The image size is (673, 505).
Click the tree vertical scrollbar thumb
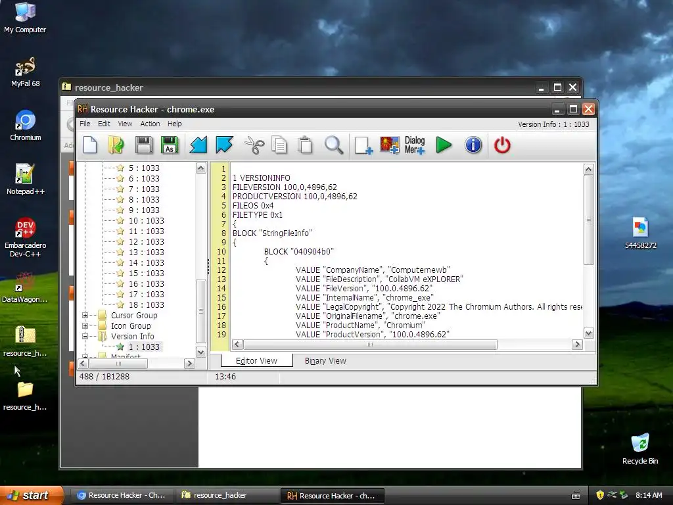[200, 311]
